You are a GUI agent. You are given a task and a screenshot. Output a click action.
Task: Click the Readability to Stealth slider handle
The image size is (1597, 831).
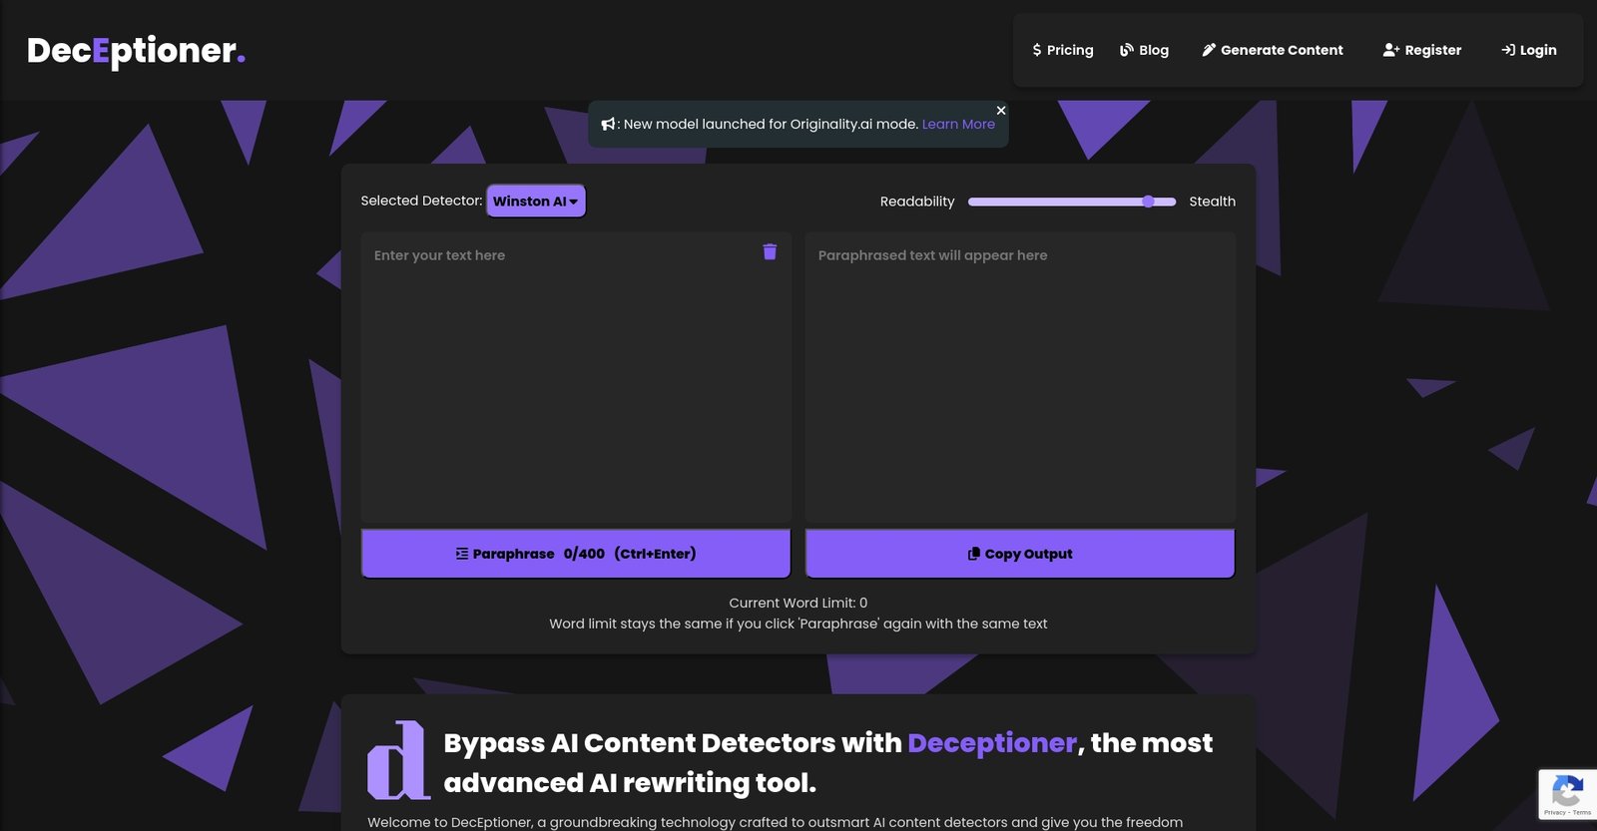click(x=1148, y=202)
